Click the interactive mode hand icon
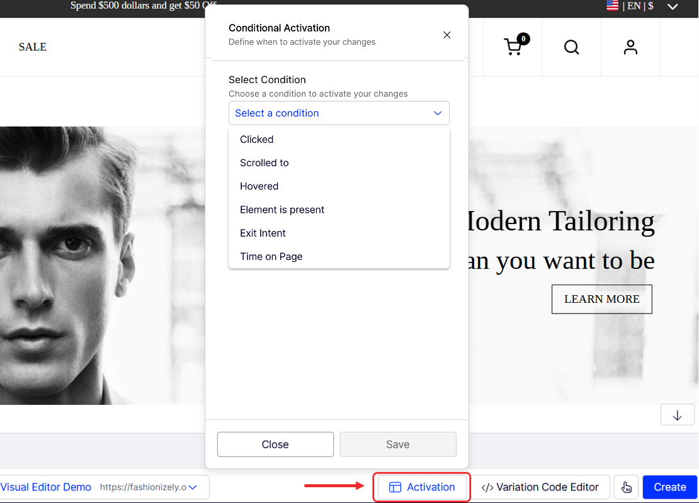Viewport: 699px width, 503px height. [x=626, y=487]
